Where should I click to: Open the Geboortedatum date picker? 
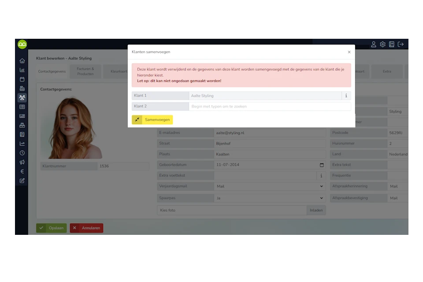pos(321,165)
